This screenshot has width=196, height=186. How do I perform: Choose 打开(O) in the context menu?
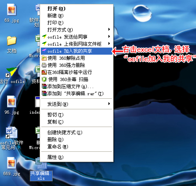[x=77, y=9]
